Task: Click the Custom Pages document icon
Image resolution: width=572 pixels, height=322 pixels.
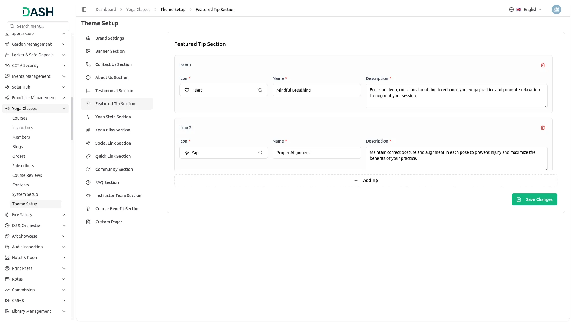Action: (x=88, y=222)
